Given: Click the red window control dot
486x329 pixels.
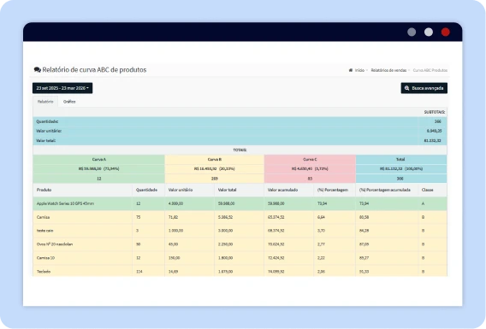Looking at the screenshot, I should (x=446, y=32).
